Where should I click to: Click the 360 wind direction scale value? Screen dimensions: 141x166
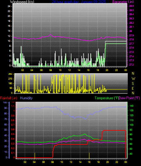pos(10,74)
